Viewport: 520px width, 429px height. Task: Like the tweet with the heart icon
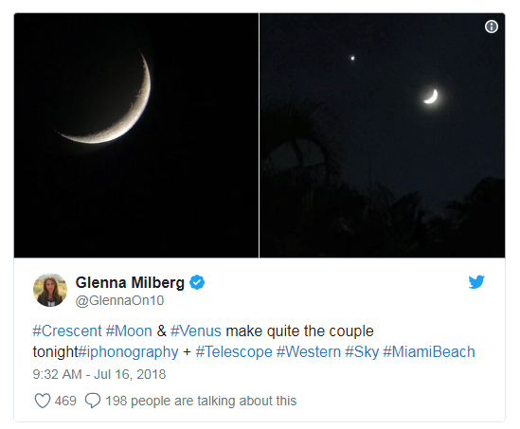[x=43, y=401]
